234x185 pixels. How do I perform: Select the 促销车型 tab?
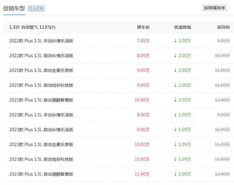(14, 8)
